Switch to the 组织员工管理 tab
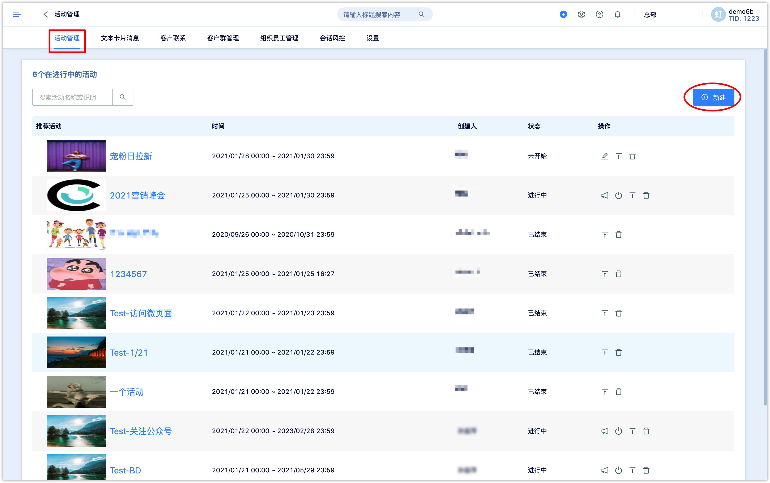 click(x=279, y=38)
